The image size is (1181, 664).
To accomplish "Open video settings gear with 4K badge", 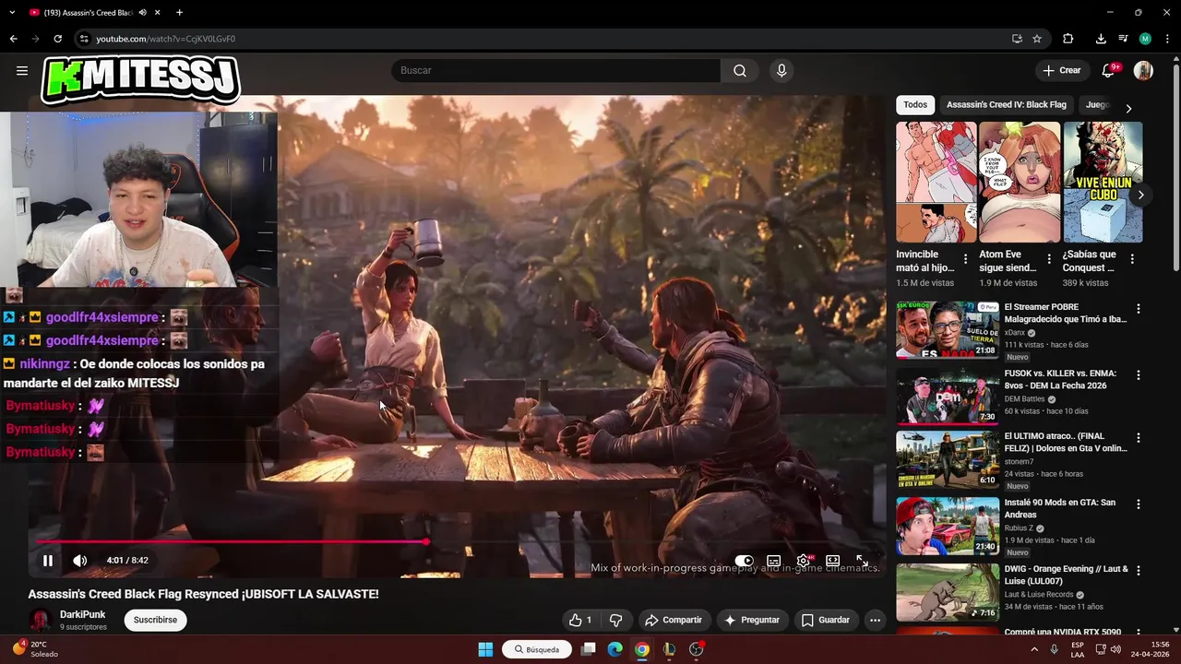I will pos(804,561).
